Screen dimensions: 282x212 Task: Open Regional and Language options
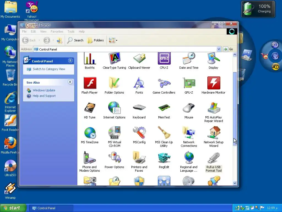189,162
